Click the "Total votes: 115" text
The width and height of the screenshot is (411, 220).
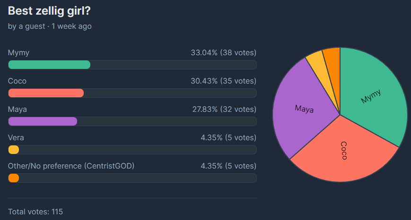point(35,211)
